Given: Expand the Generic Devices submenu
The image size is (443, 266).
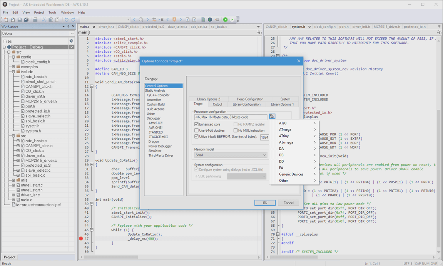Looking at the screenshot, I should tap(294, 174).
